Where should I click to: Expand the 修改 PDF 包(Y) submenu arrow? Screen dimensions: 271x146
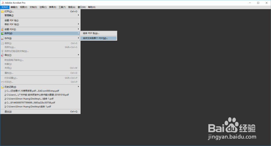pyautogui.click(x=78, y=24)
